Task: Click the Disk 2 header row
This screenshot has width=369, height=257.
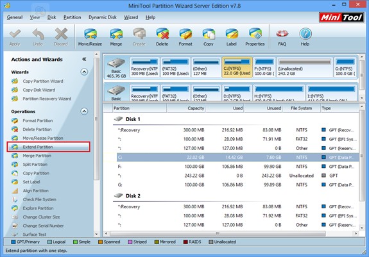Action: coord(236,196)
